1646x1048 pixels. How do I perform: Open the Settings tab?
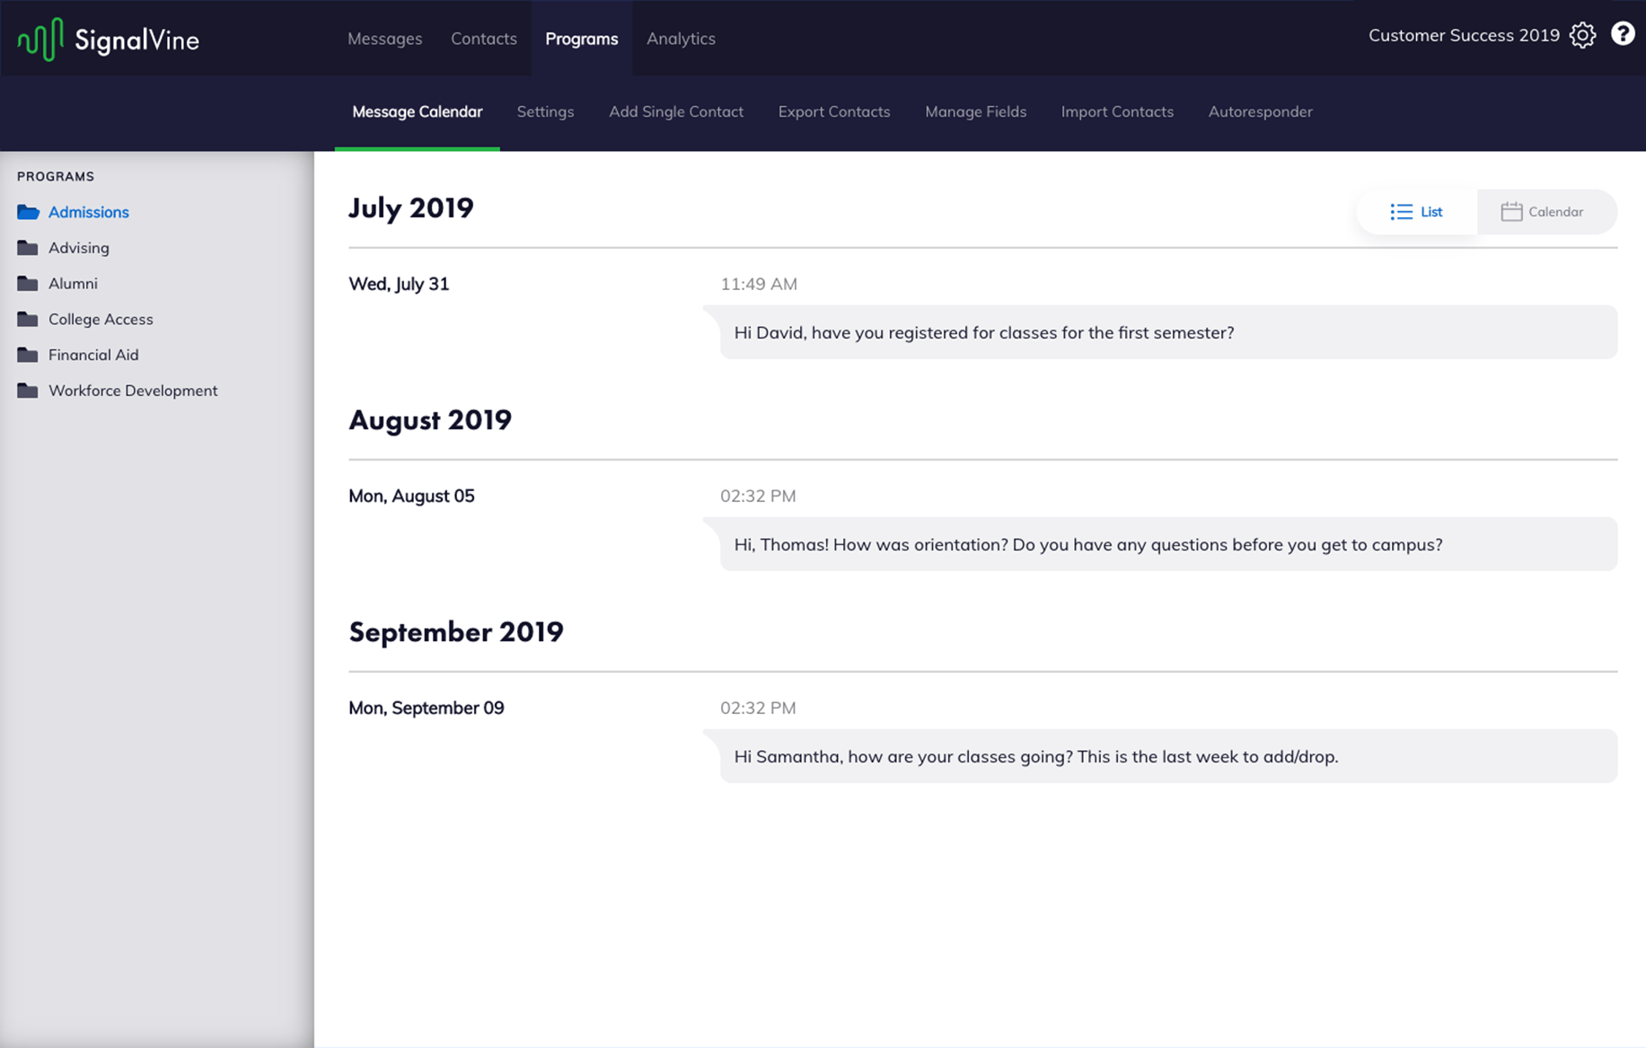(x=545, y=111)
